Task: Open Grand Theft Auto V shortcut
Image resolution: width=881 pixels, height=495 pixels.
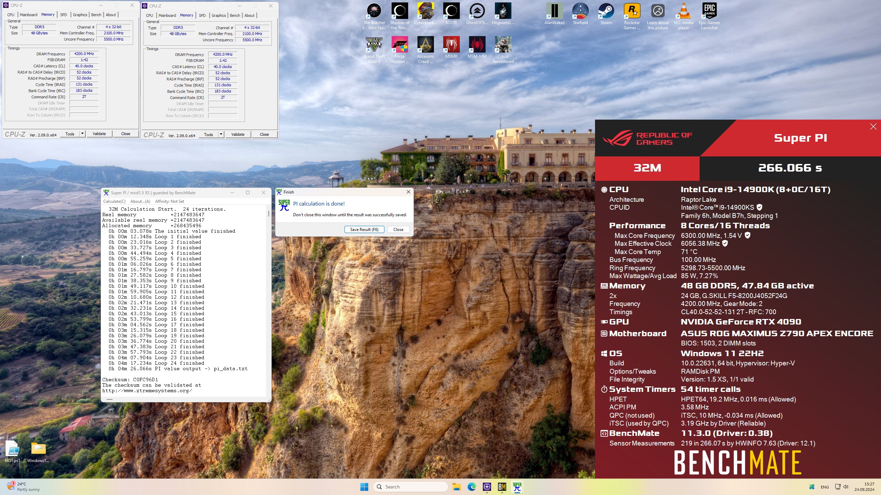Action: click(x=374, y=49)
